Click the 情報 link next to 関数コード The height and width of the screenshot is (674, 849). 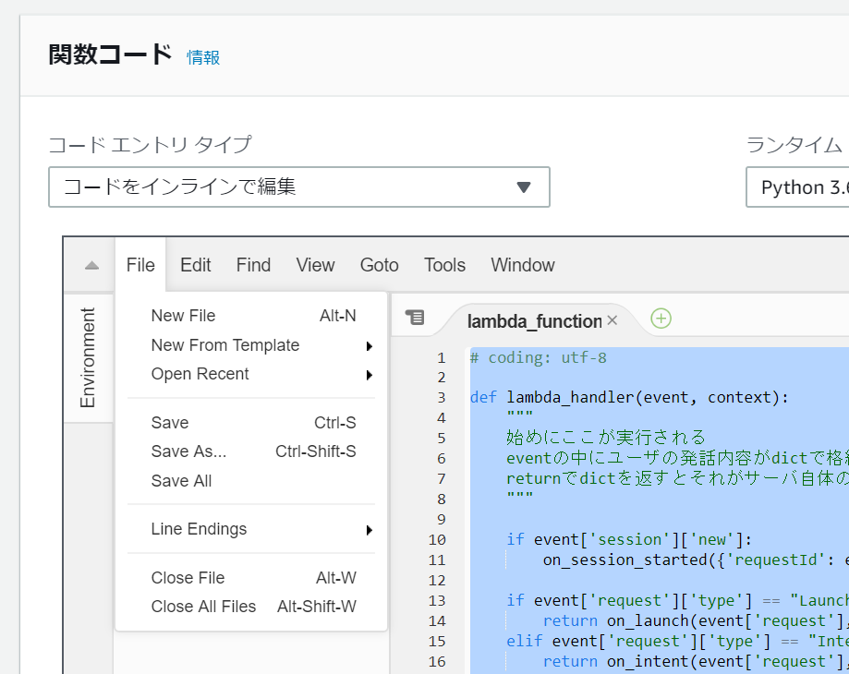point(203,58)
